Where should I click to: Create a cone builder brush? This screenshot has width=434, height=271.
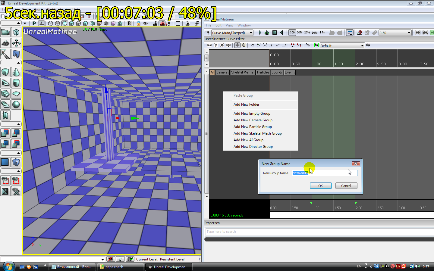(x=16, y=72)
